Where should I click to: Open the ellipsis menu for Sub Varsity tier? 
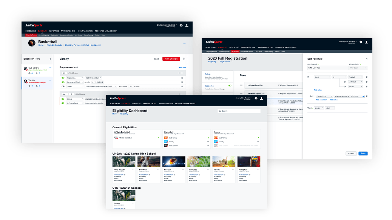point(50,68)
